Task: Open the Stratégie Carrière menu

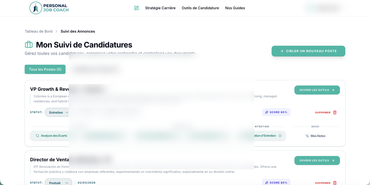Action: [160, 8]
